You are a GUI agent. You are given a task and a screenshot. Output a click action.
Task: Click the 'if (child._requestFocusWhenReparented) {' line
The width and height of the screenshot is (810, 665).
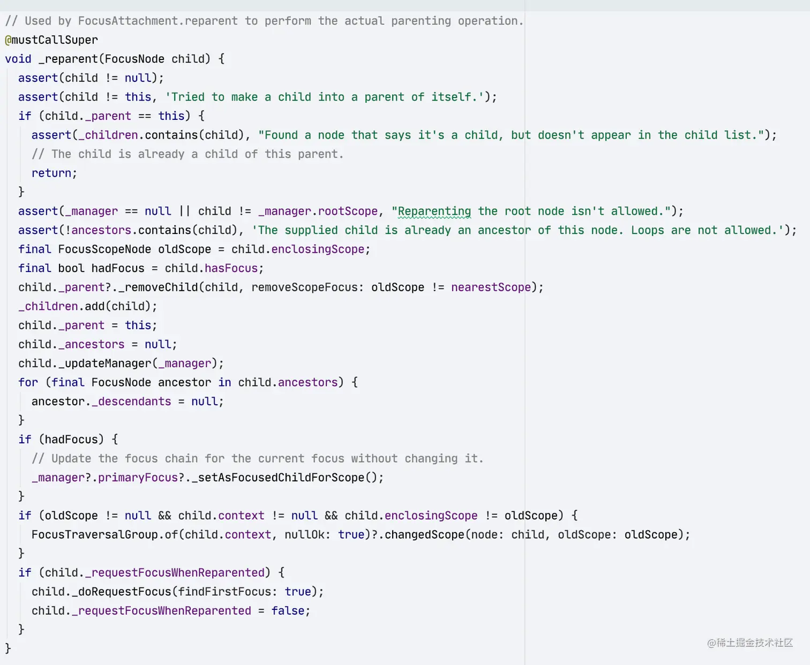pos(151,573)
